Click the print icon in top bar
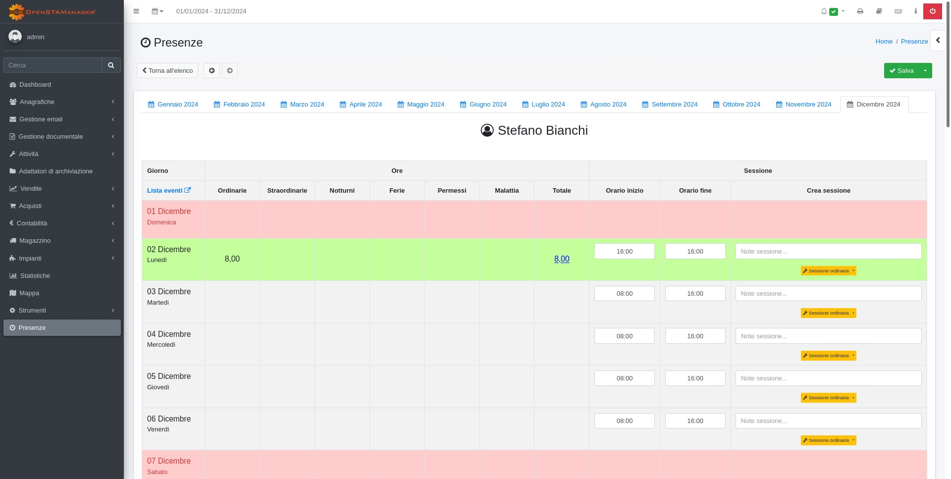The image size is (951, 479). [860, 11]
